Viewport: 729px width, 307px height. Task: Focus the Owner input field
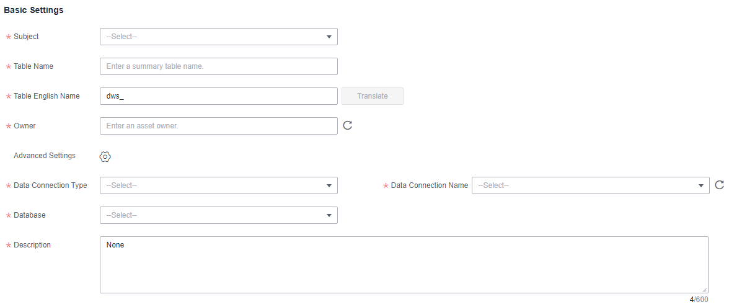pos(218,126)
